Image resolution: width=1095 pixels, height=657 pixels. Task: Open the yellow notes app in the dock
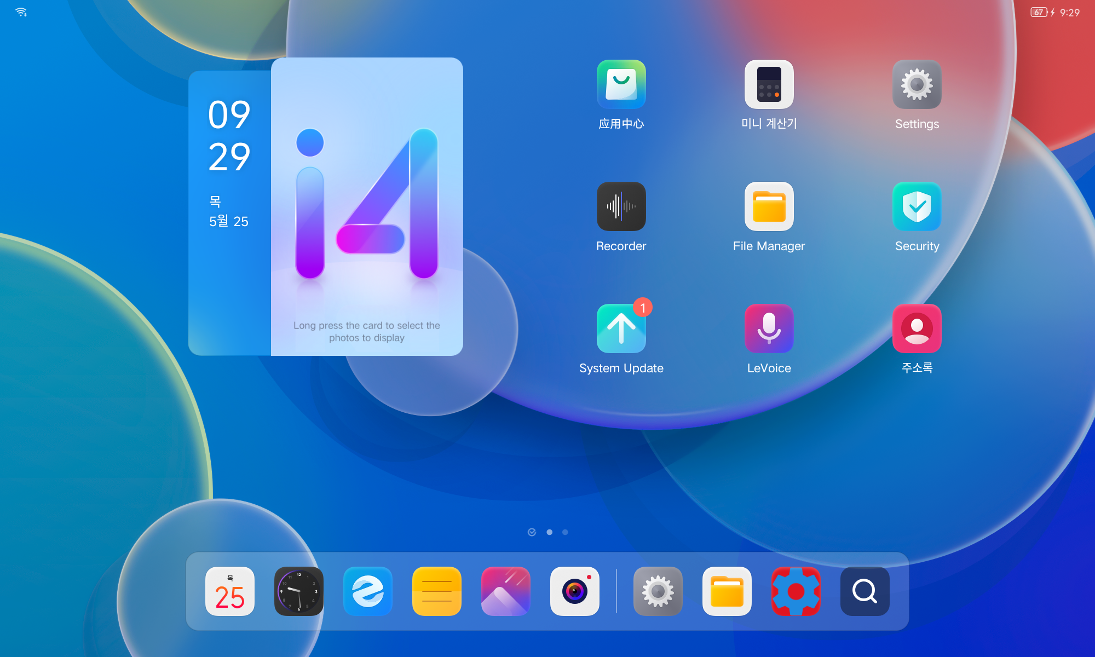437,591
